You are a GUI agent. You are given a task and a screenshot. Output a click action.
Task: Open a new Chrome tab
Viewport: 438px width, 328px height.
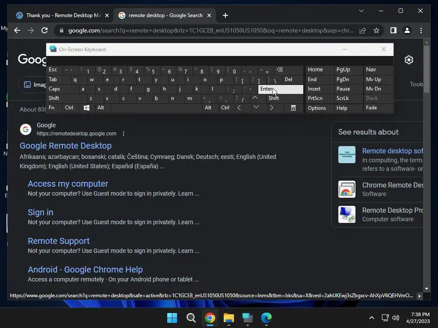coord(225,15)
